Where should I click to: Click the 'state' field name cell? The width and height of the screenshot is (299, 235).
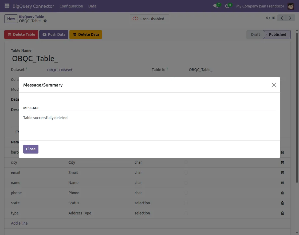(15, 203)
